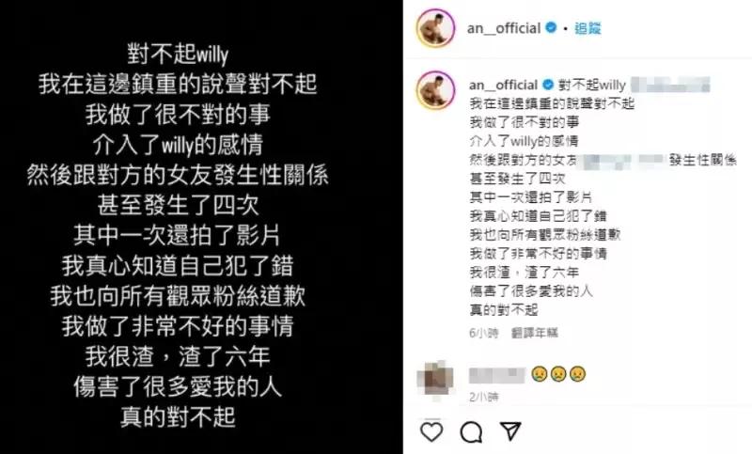
Task: Click the black apology text image
Action: (201, 227)
